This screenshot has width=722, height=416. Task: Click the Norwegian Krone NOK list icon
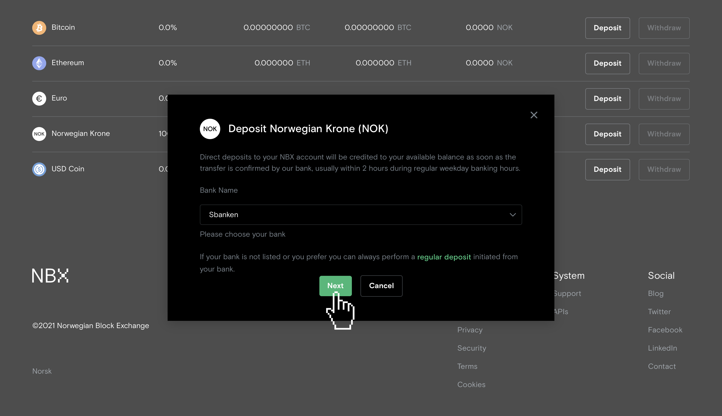click(39, 134)
